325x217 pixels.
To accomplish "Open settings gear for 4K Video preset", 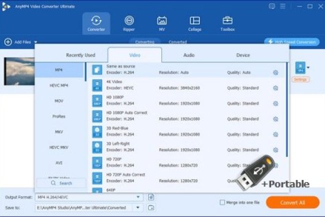I will pos(275,88).
